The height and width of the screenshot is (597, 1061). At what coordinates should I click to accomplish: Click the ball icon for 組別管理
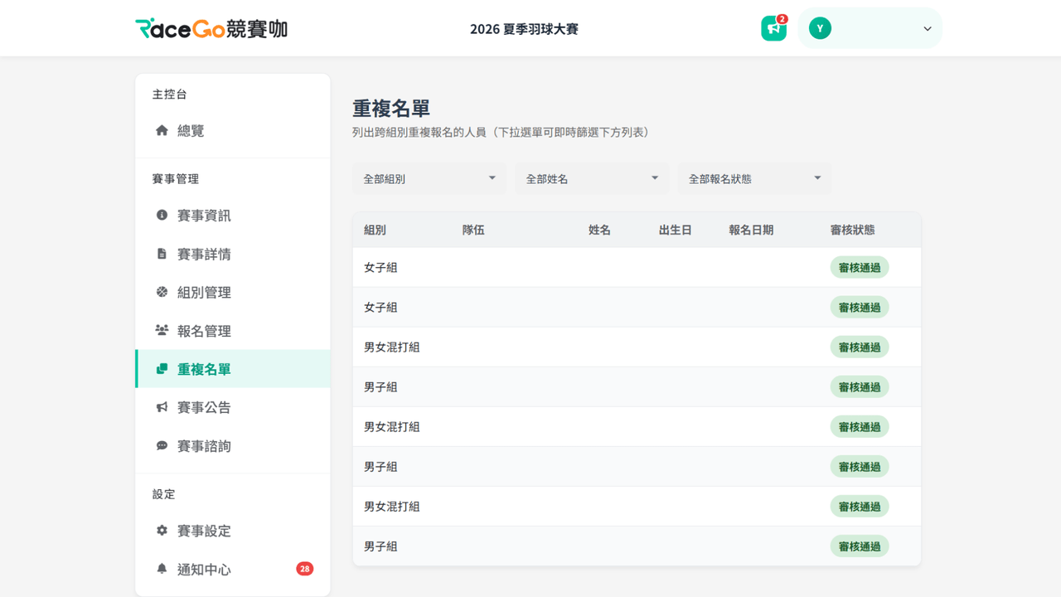[162, 292]
